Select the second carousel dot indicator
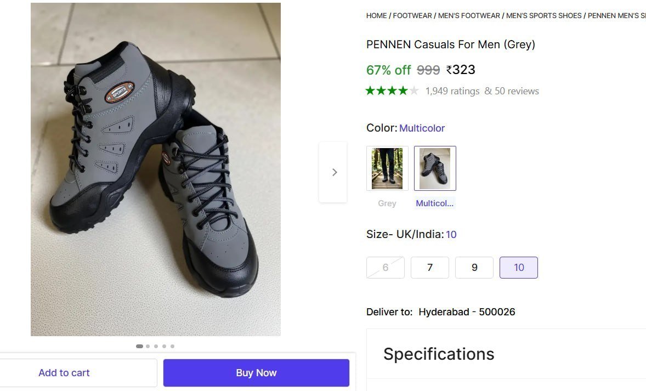The width and height of the screenshot is (646, 391). [148, 346]
